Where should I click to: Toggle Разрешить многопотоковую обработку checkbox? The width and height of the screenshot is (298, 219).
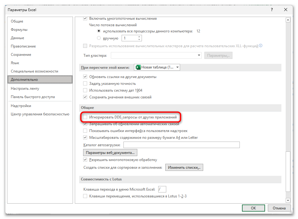(85, 160)
